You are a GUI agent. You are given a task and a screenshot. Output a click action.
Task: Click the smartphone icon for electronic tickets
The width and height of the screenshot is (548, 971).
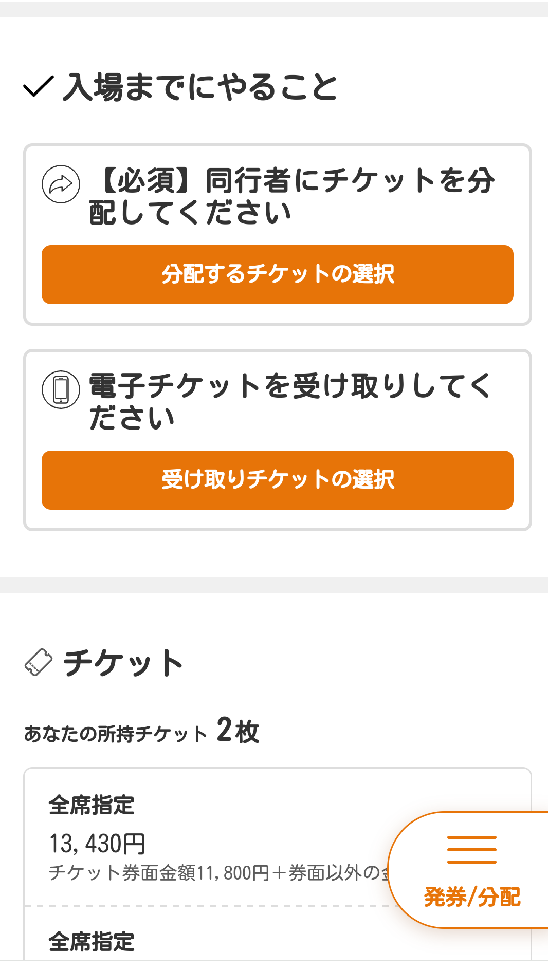[61, 389]
